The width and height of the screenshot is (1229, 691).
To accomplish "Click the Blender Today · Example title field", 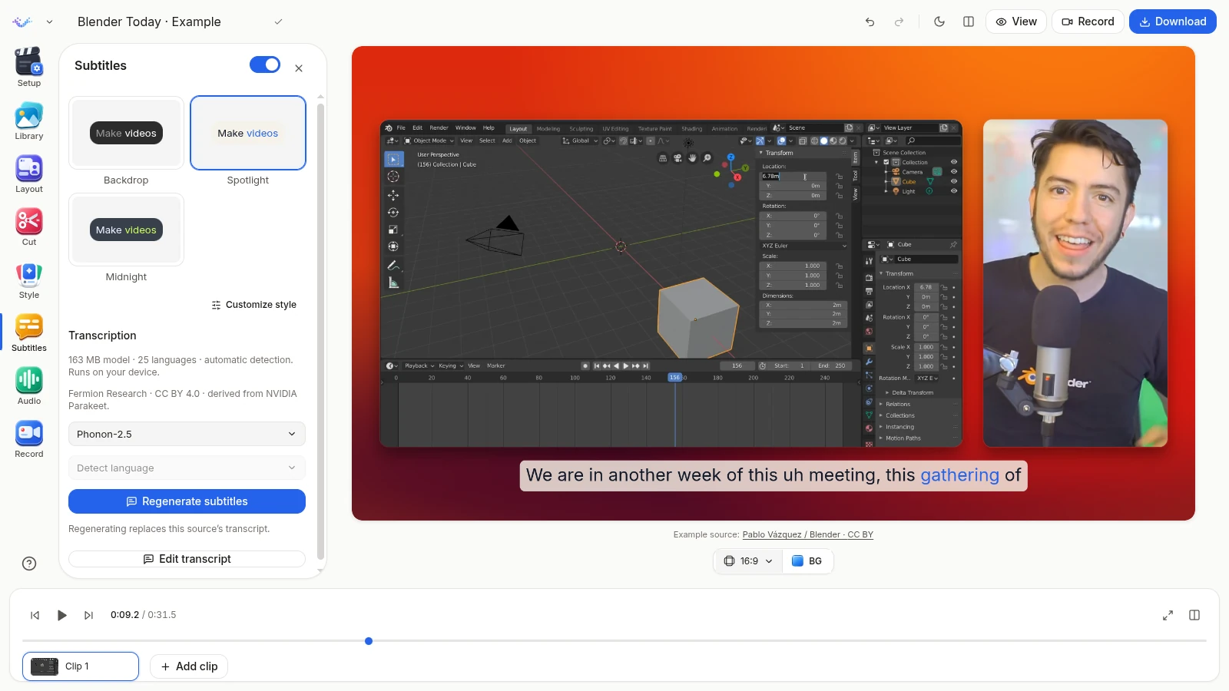I will tap(149, 21).
